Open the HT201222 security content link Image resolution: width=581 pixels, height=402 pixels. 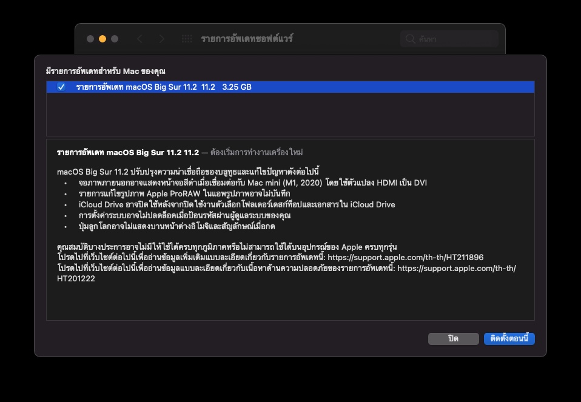click(x=76, y=278)
